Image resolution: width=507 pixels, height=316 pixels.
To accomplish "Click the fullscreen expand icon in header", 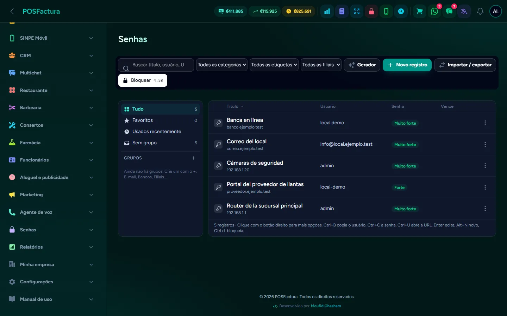I will pos(357,11).
